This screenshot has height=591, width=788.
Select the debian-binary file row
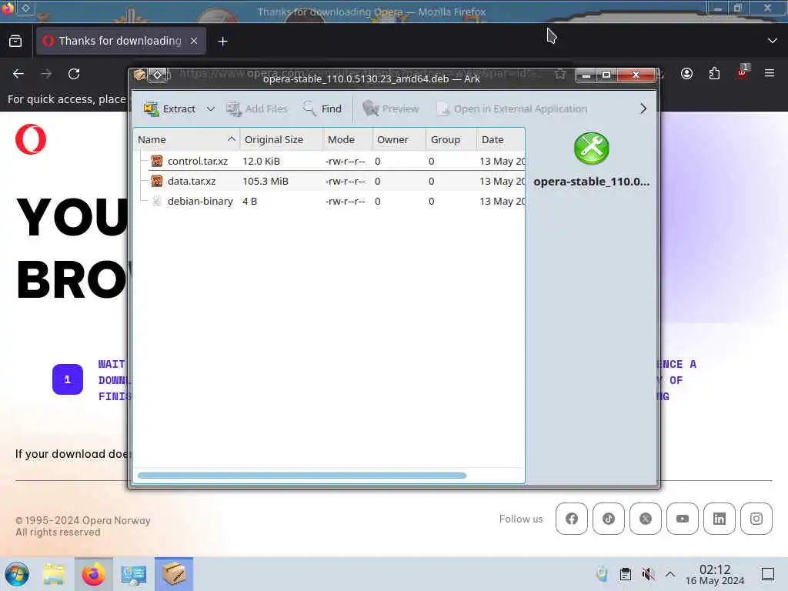[329, 202]
